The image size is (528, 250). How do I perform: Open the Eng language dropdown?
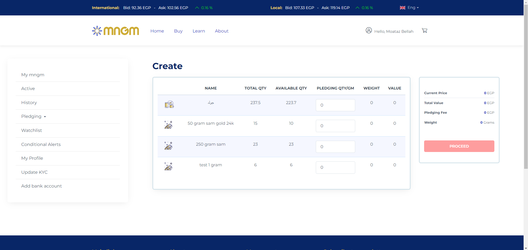coord(413,8)
